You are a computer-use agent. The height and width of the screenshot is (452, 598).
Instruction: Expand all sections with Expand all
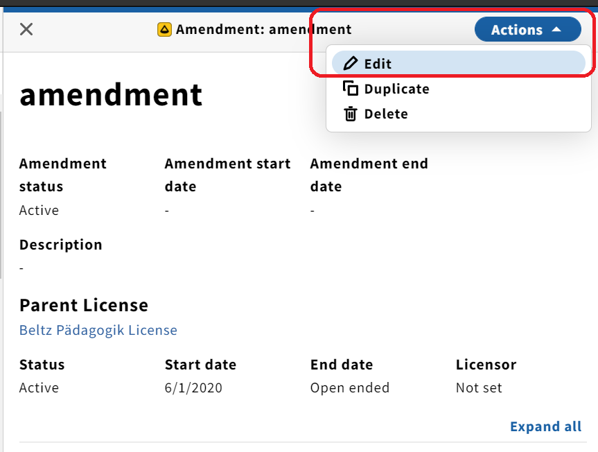click(x=546, y=426)
